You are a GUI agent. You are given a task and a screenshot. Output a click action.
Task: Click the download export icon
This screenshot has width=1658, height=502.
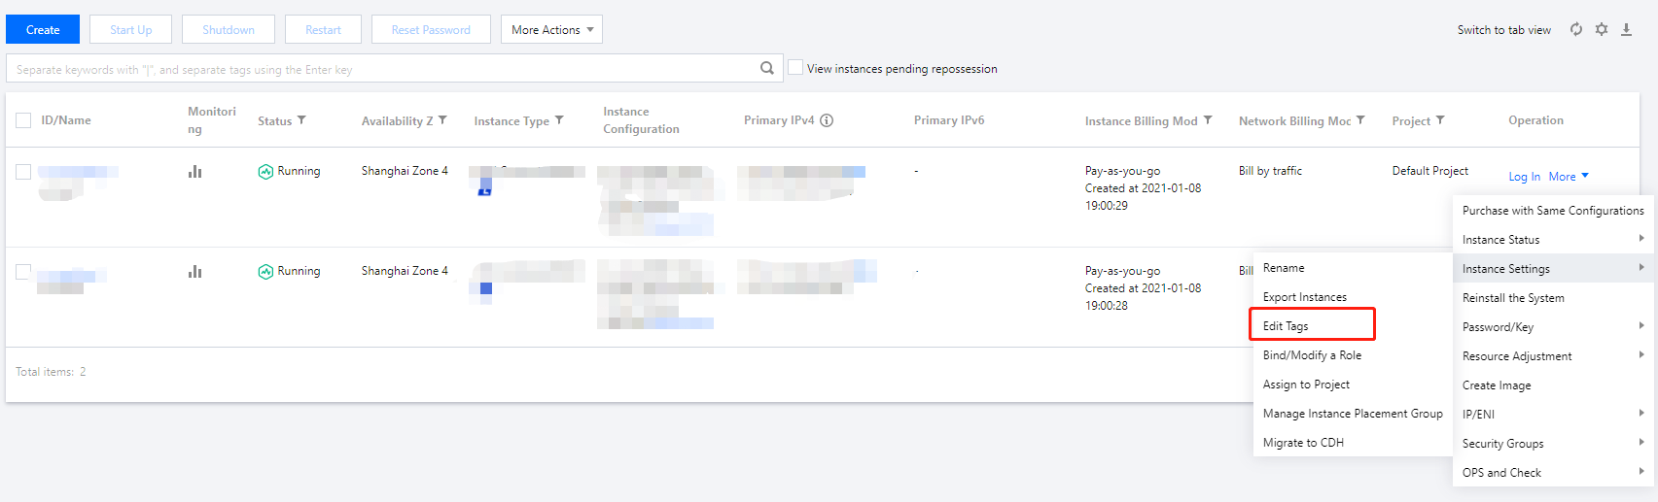(1626, 29)
